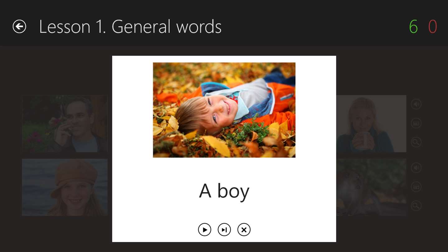
Task: Click magnifier icon beside the dog picture
Action: (416, 206)
